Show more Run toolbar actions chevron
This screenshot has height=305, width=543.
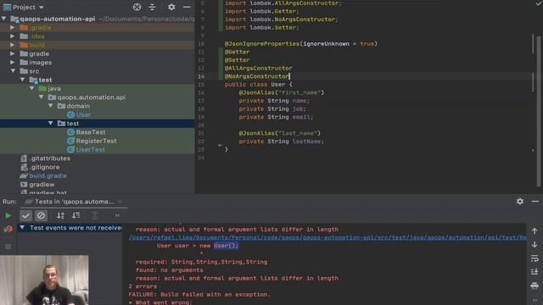[117, 215]
